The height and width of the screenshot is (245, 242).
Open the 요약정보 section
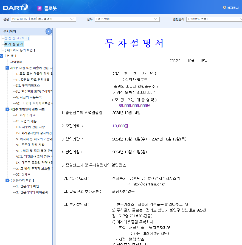pyautogui.click(x=16, y=62)
